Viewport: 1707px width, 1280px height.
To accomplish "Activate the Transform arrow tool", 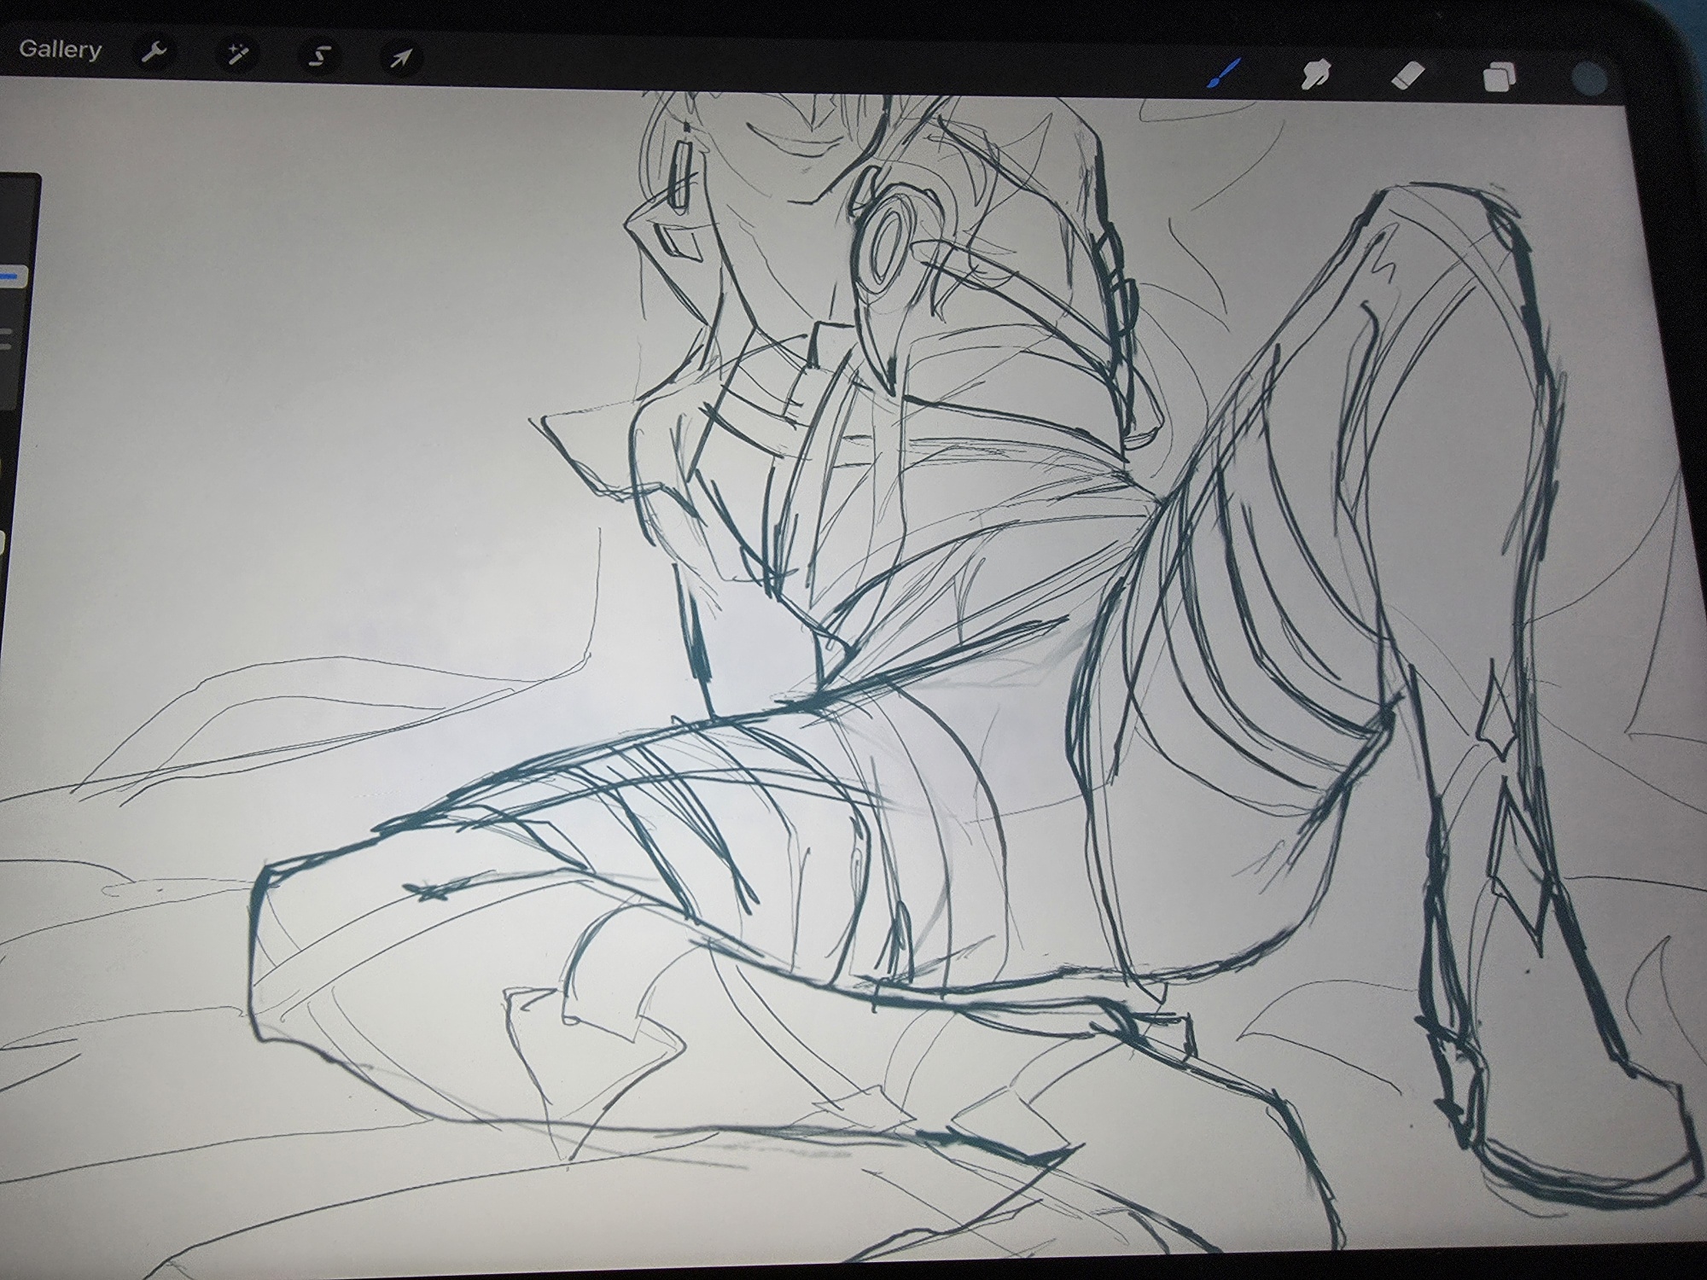I will pyautogui.click(x=400, y=58).
